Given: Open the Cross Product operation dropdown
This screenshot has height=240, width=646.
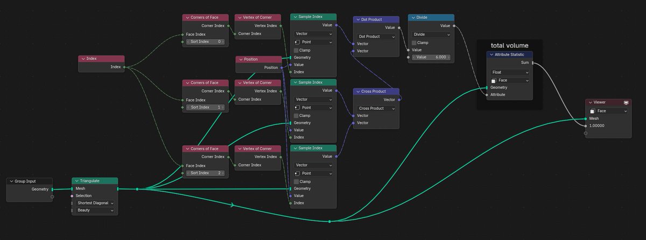Looking at the screenshot, I should coord(376,108).
